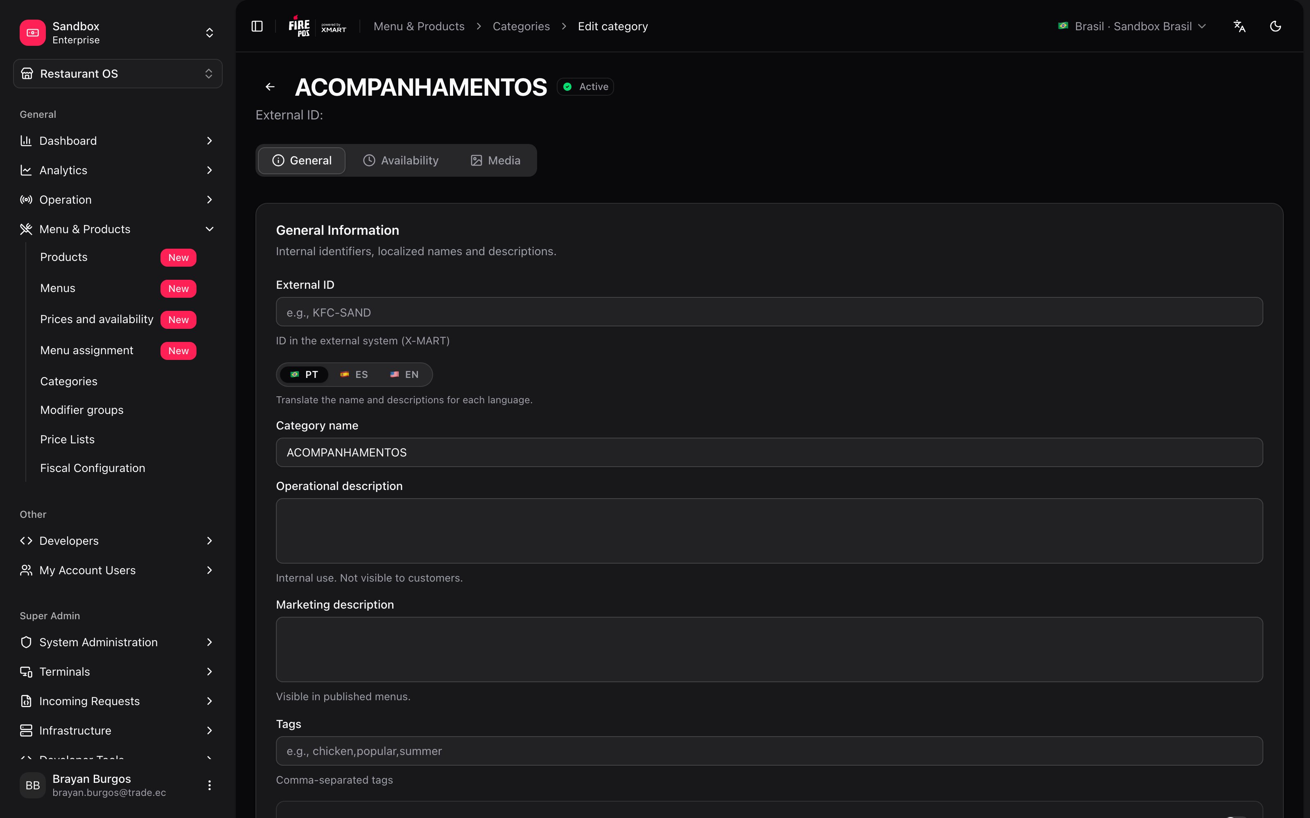This screenshot has height=818, width=1310.
Task: Expand the Dashboard chevron
Action: pyautogui.click(x=210, y=141)
